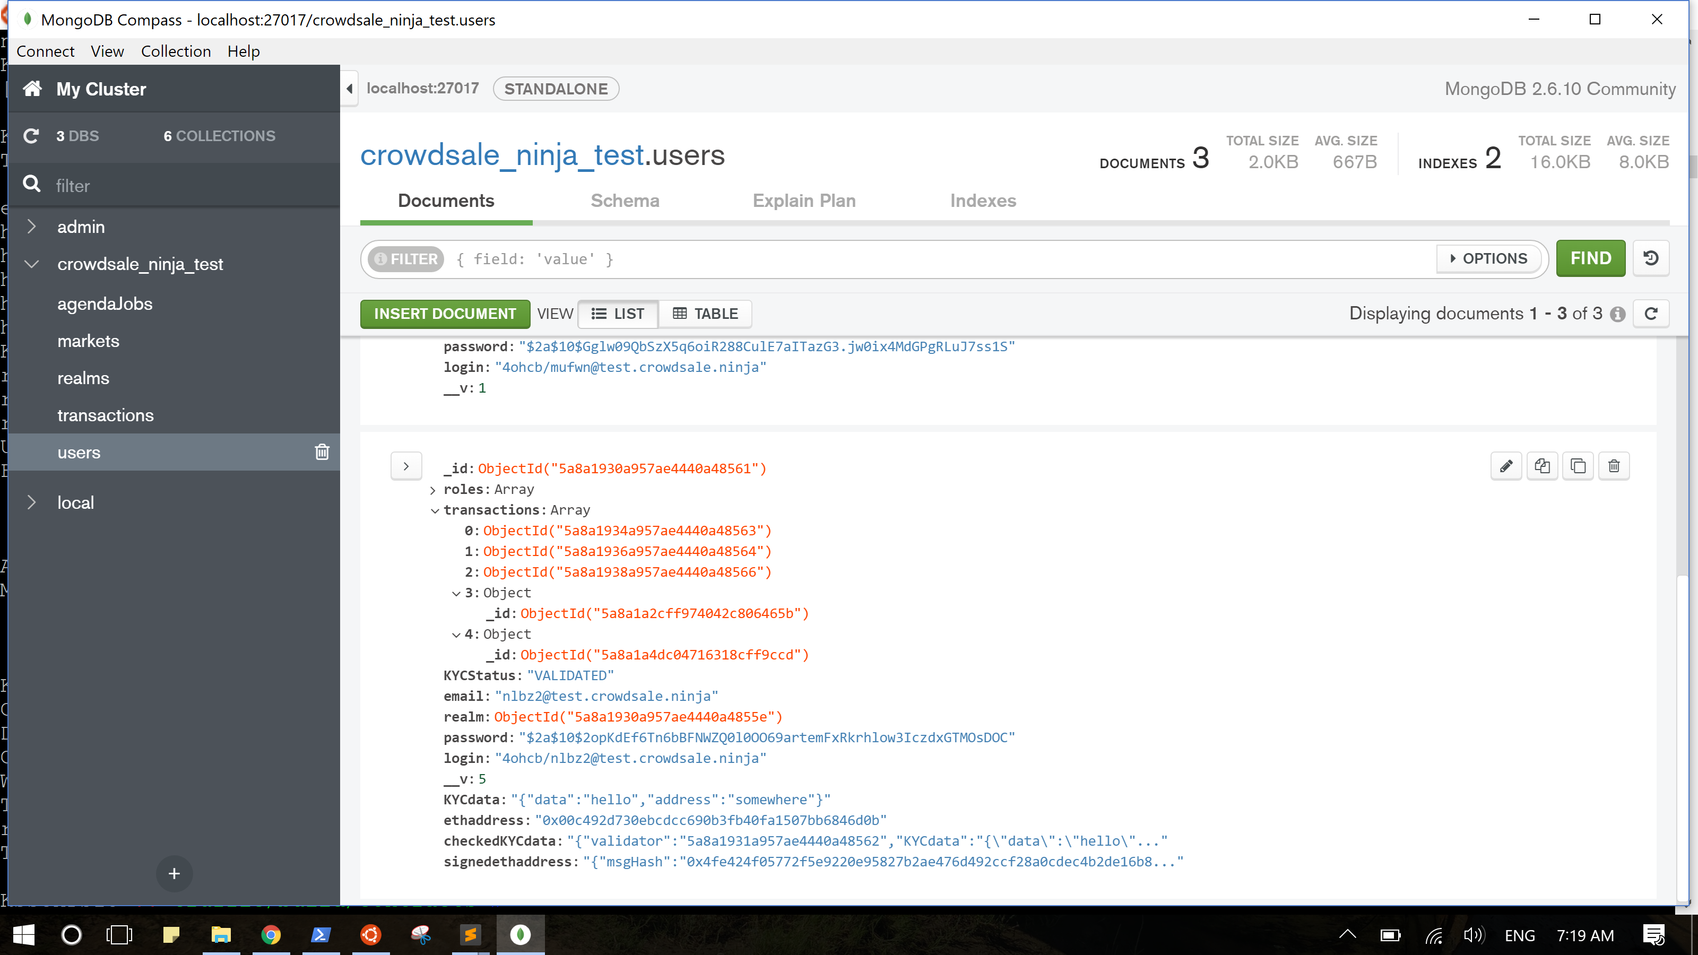
Task: Delete the document with the trash icon
Action: point(1615,465)
